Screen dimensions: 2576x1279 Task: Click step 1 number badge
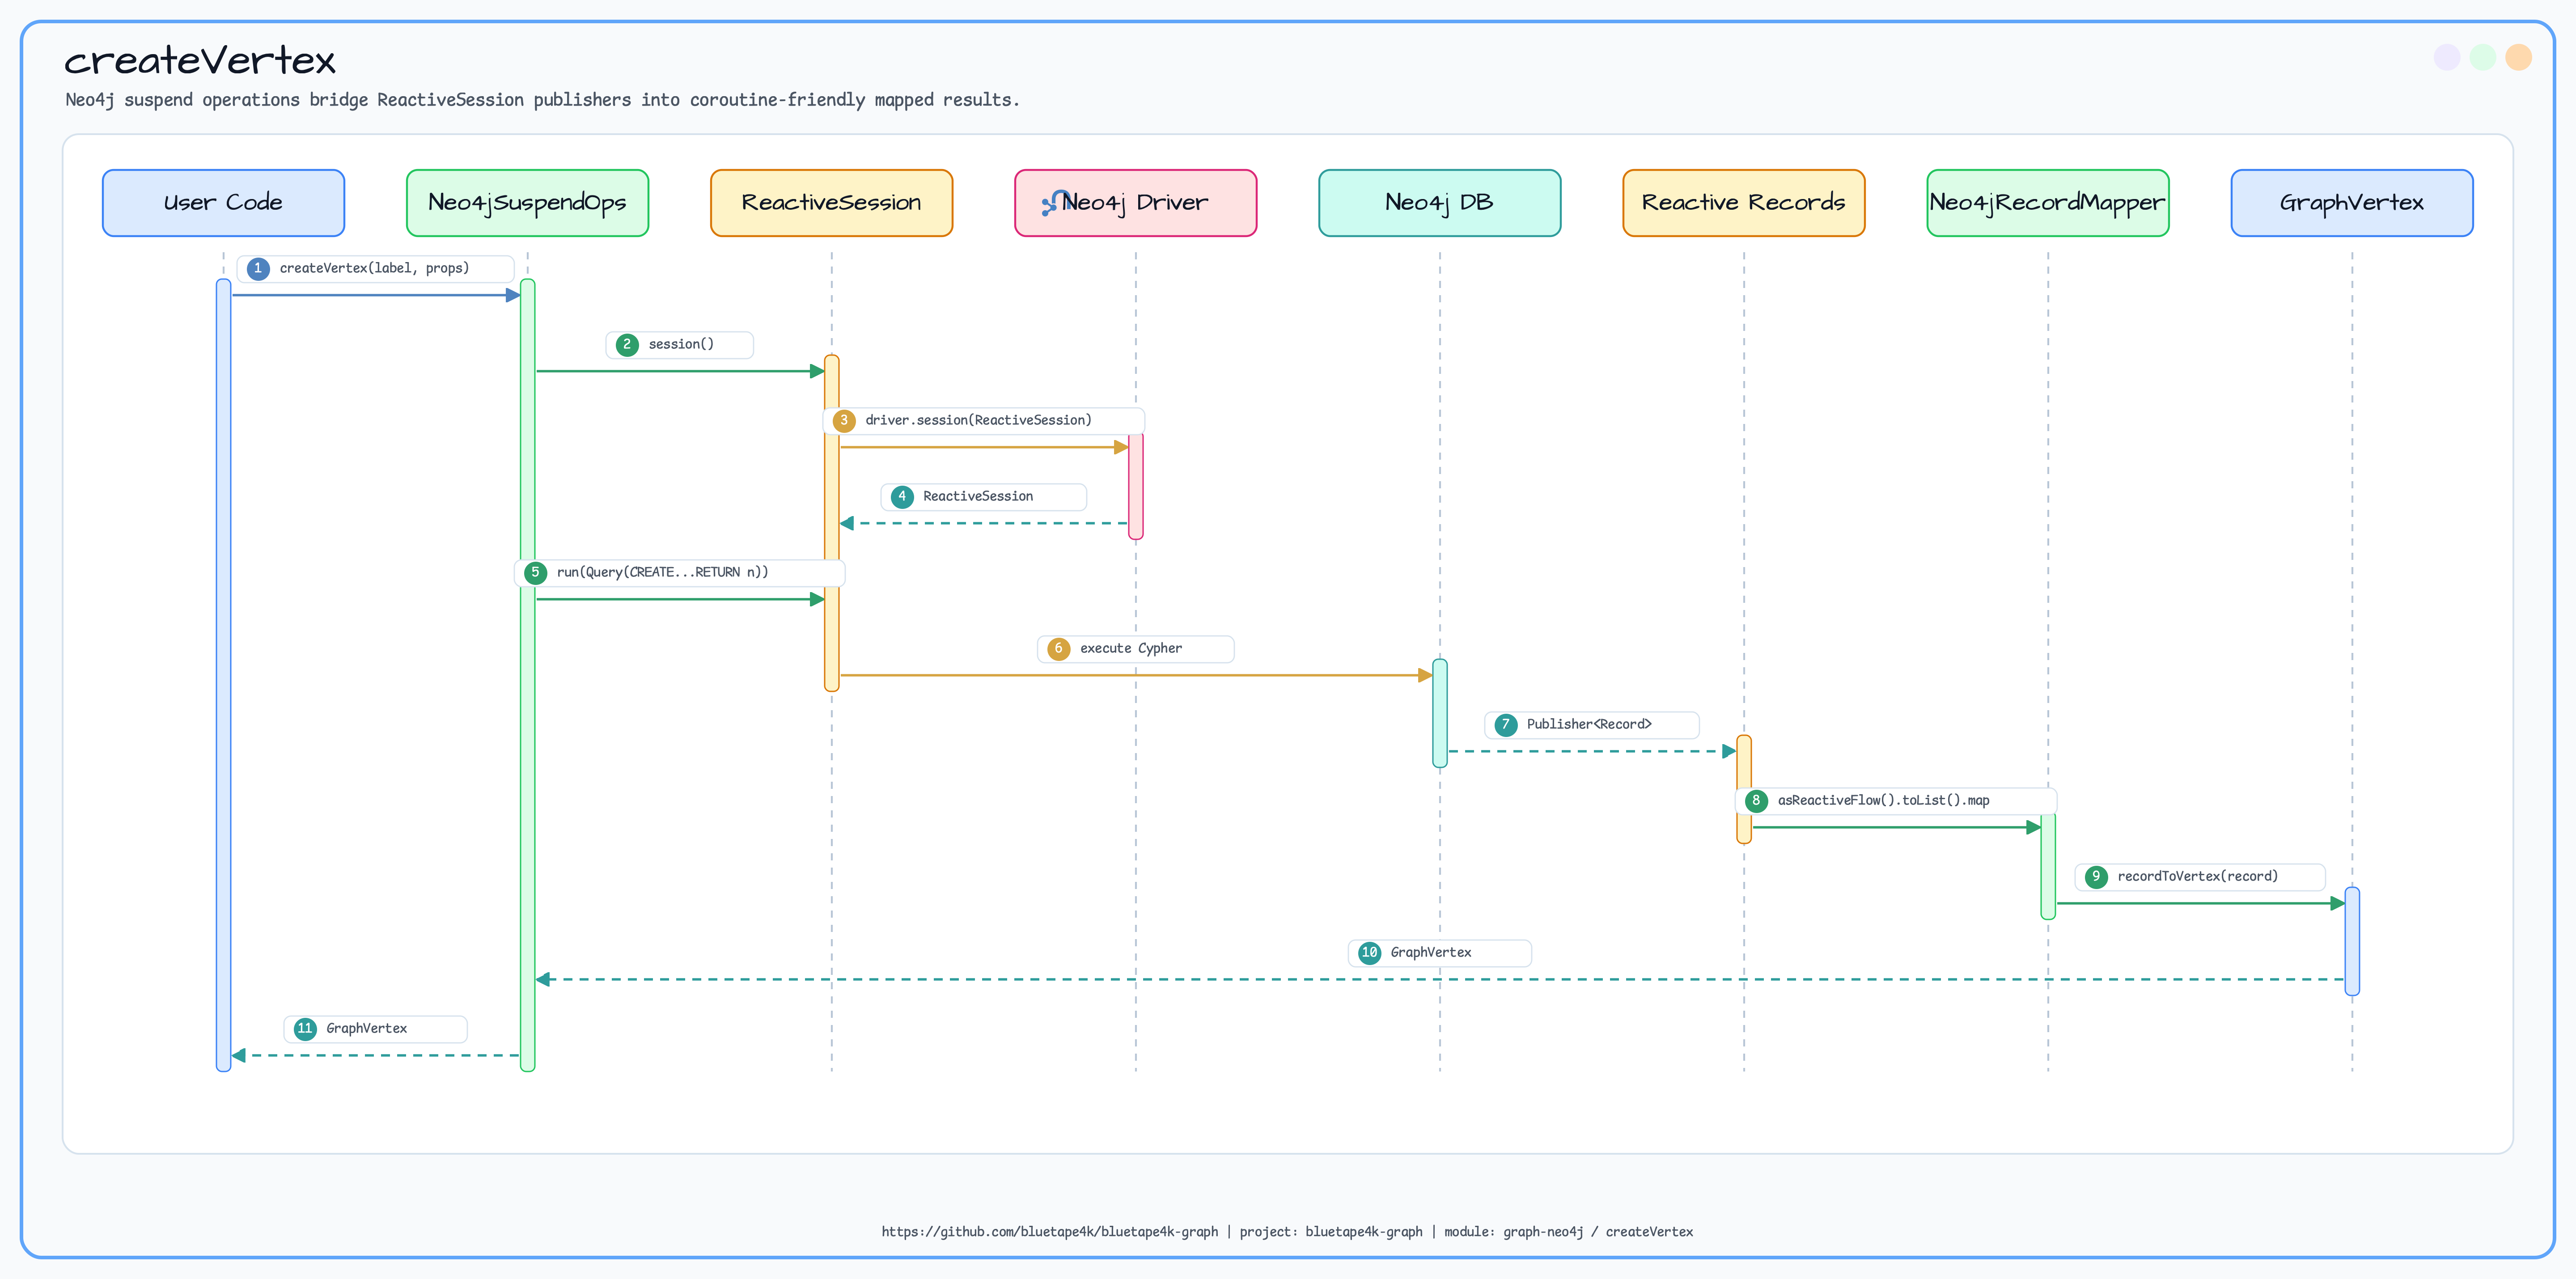(258, 269)
